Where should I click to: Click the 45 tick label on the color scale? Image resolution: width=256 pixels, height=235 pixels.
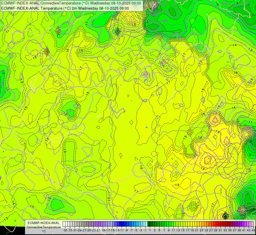point(253,231)
